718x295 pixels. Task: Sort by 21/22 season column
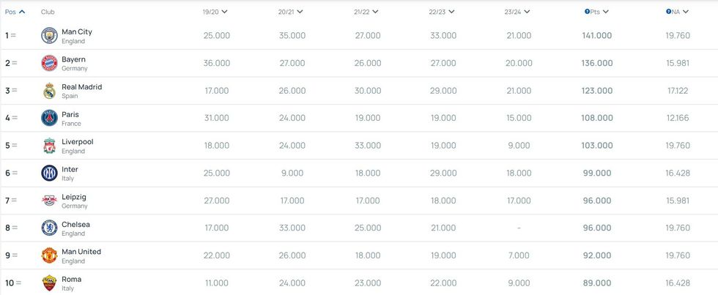(x=366, y=12)
